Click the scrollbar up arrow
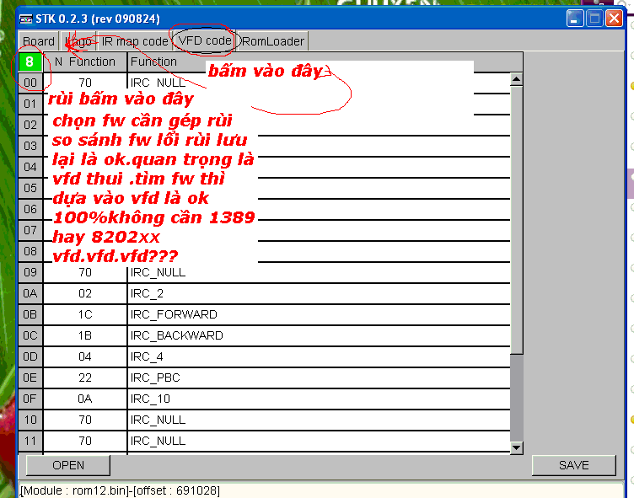This screenshot has width=634, height=498. click(x=516, y=79)
